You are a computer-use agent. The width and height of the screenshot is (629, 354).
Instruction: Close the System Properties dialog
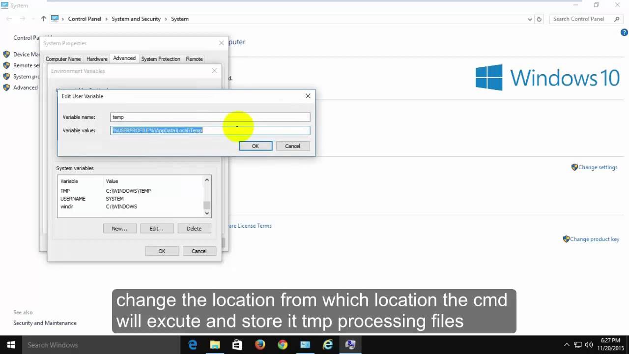tap(221, 43)
